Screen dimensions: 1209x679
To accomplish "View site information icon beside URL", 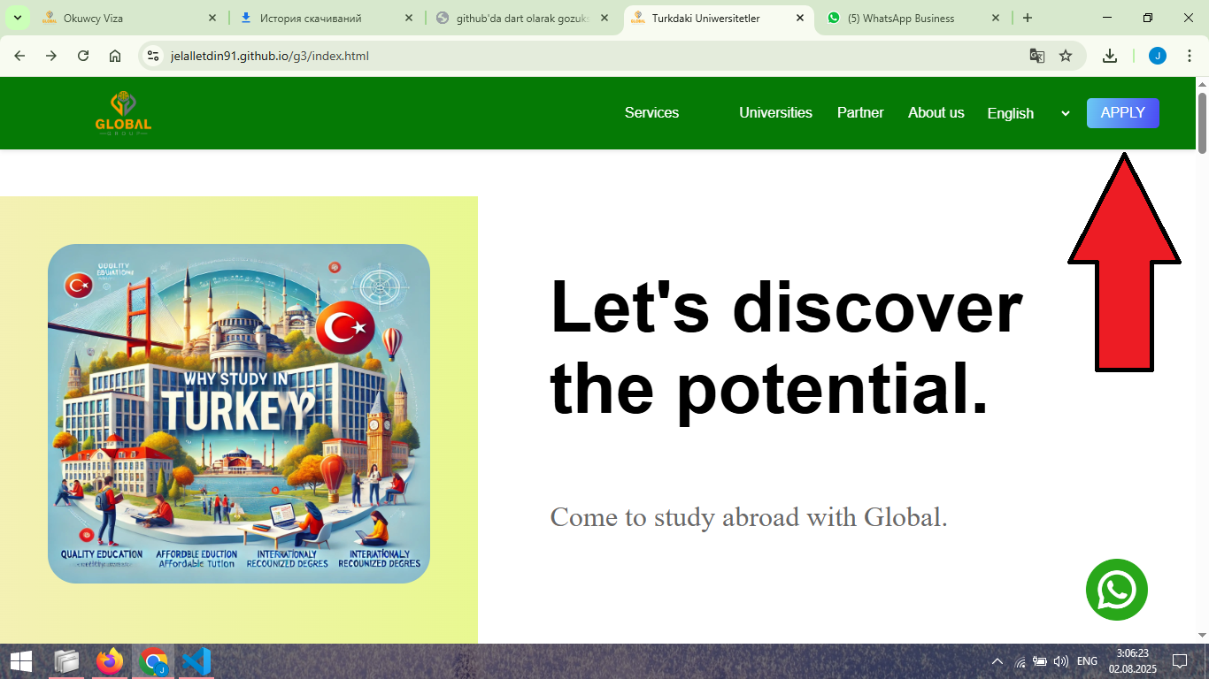I will (154, 56).
